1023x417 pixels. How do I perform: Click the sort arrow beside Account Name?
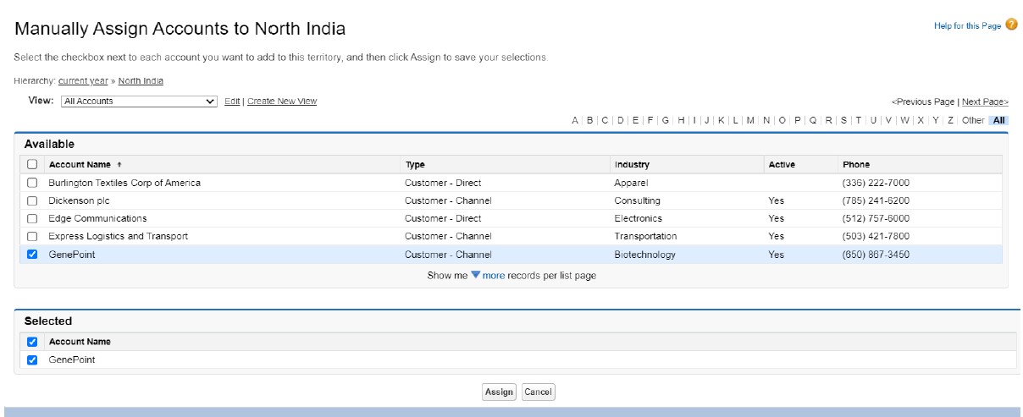(119, 165)
